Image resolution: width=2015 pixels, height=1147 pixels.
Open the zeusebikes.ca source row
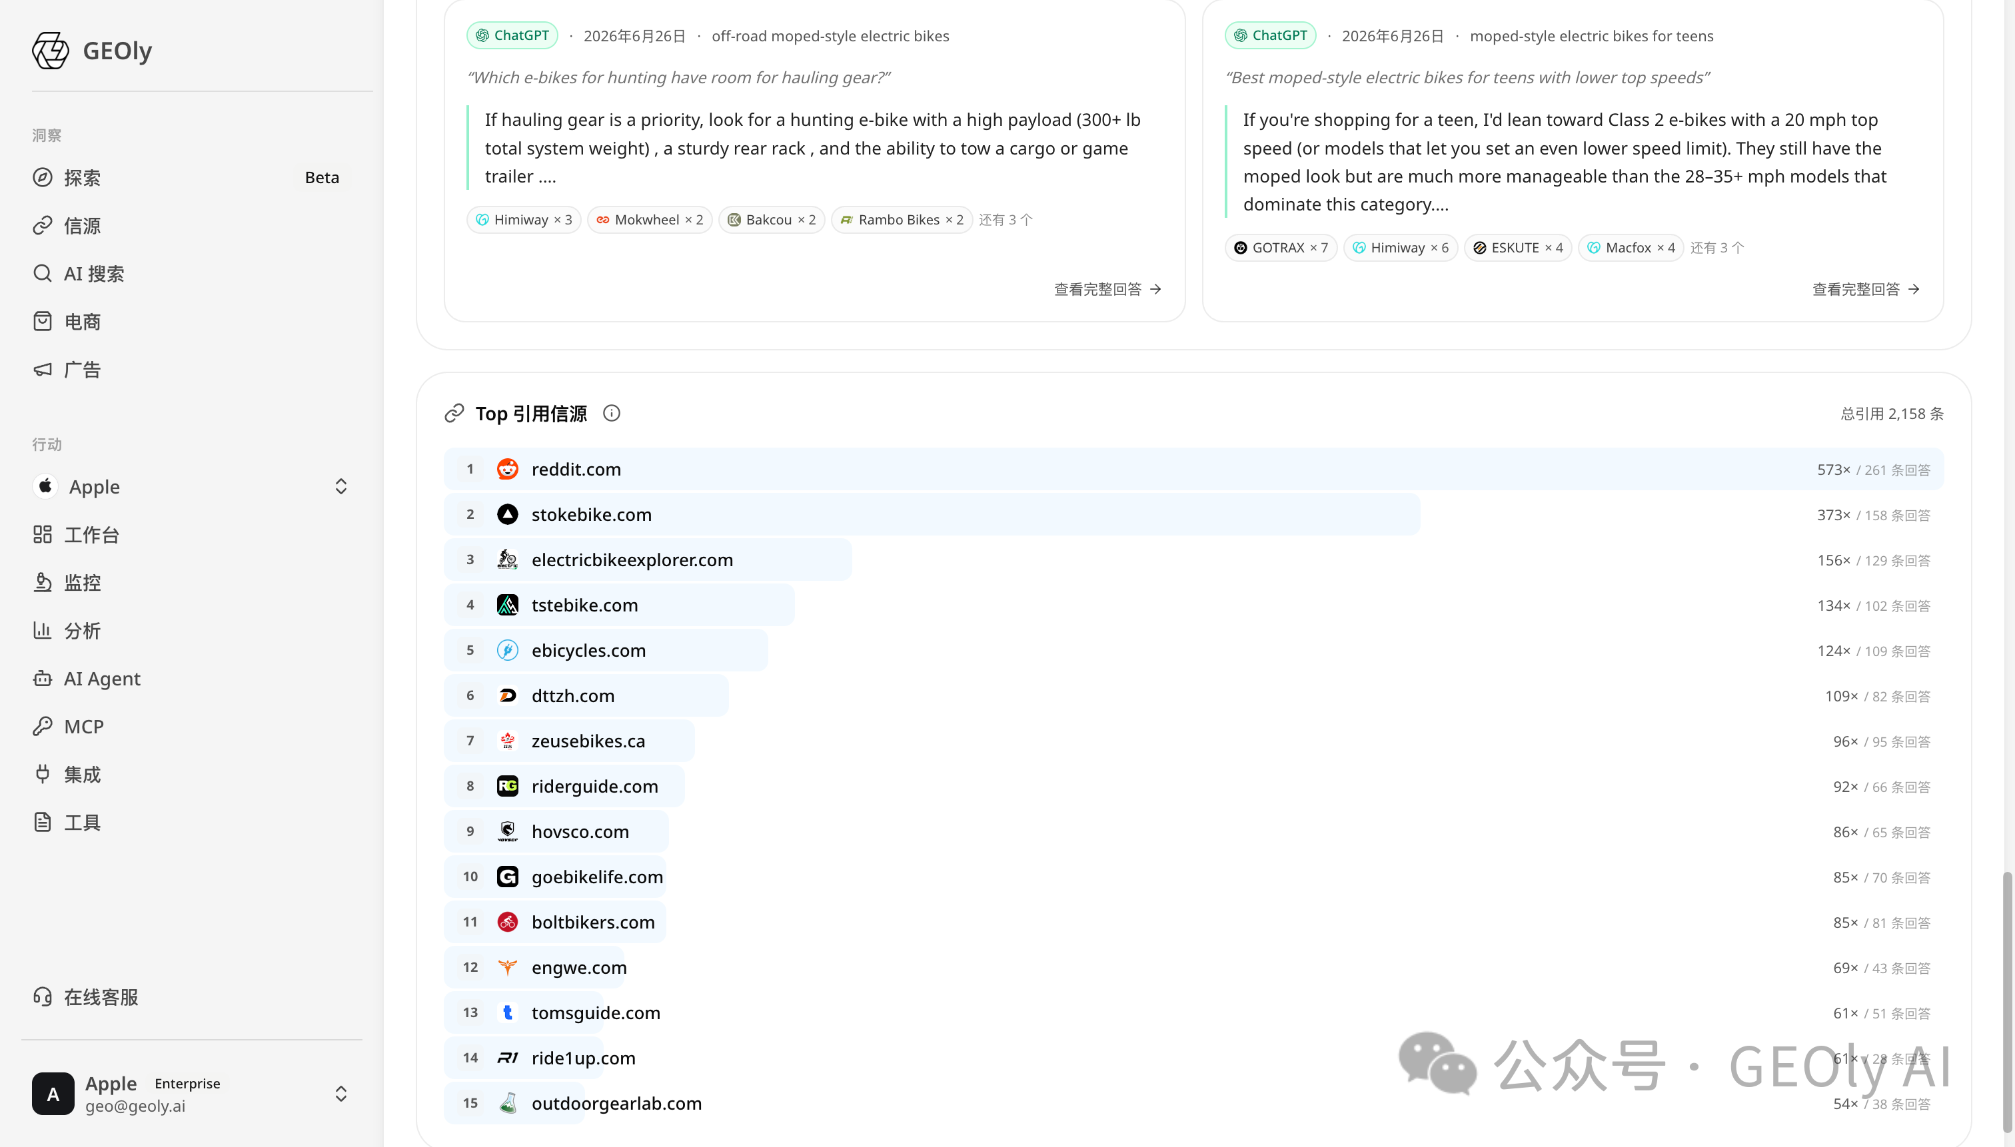tap(1194, 741)
